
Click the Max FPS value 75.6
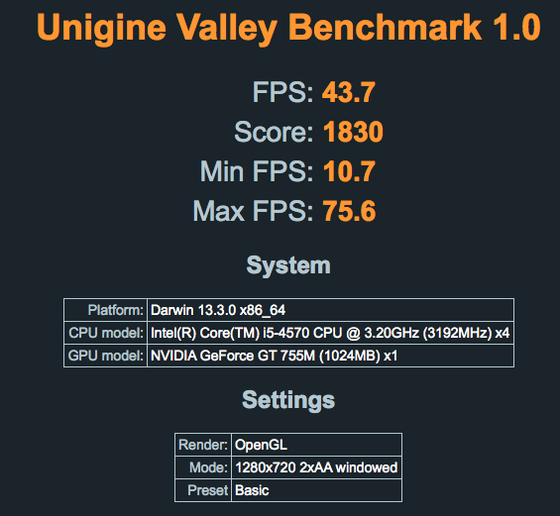pyautogui.click(x=349, y=211)
